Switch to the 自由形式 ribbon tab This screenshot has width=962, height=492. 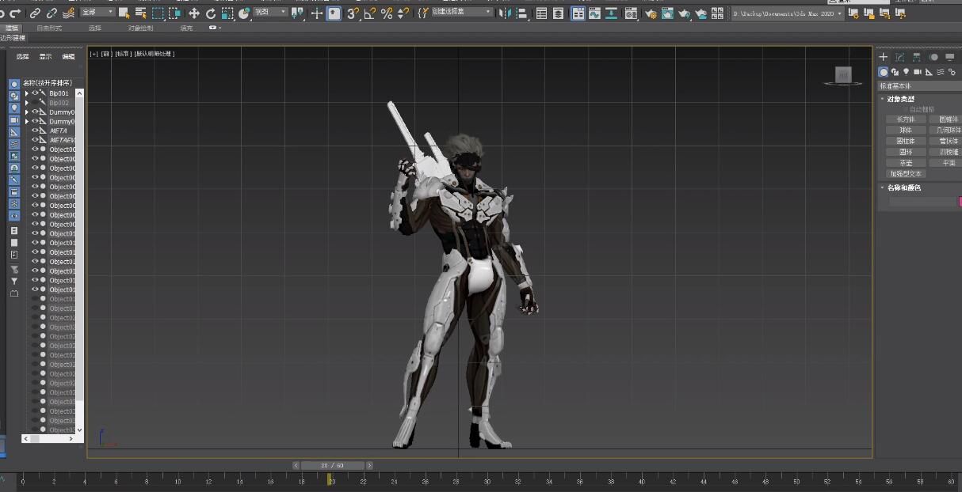point(49,28)
